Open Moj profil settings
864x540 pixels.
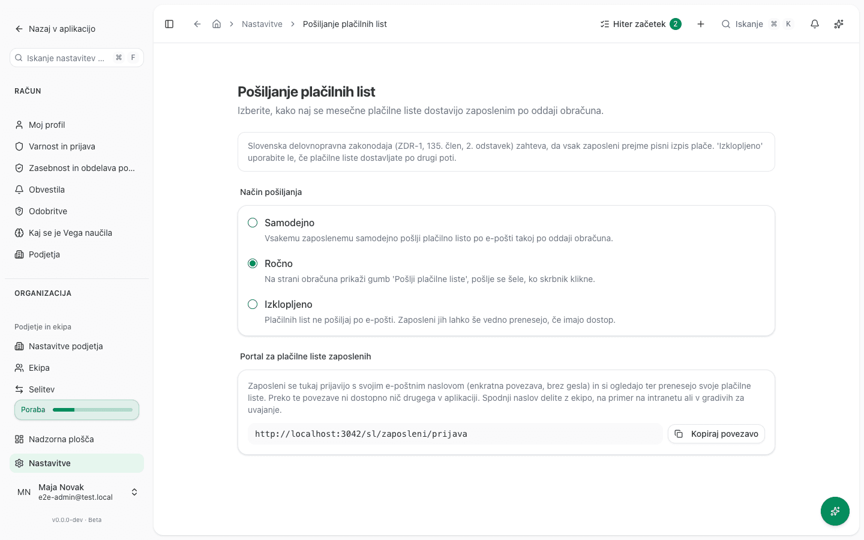click(77, 125)
